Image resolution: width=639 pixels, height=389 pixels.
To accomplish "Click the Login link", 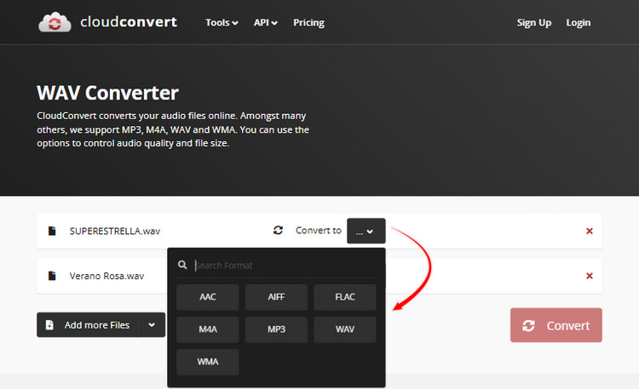I will 578,23.
